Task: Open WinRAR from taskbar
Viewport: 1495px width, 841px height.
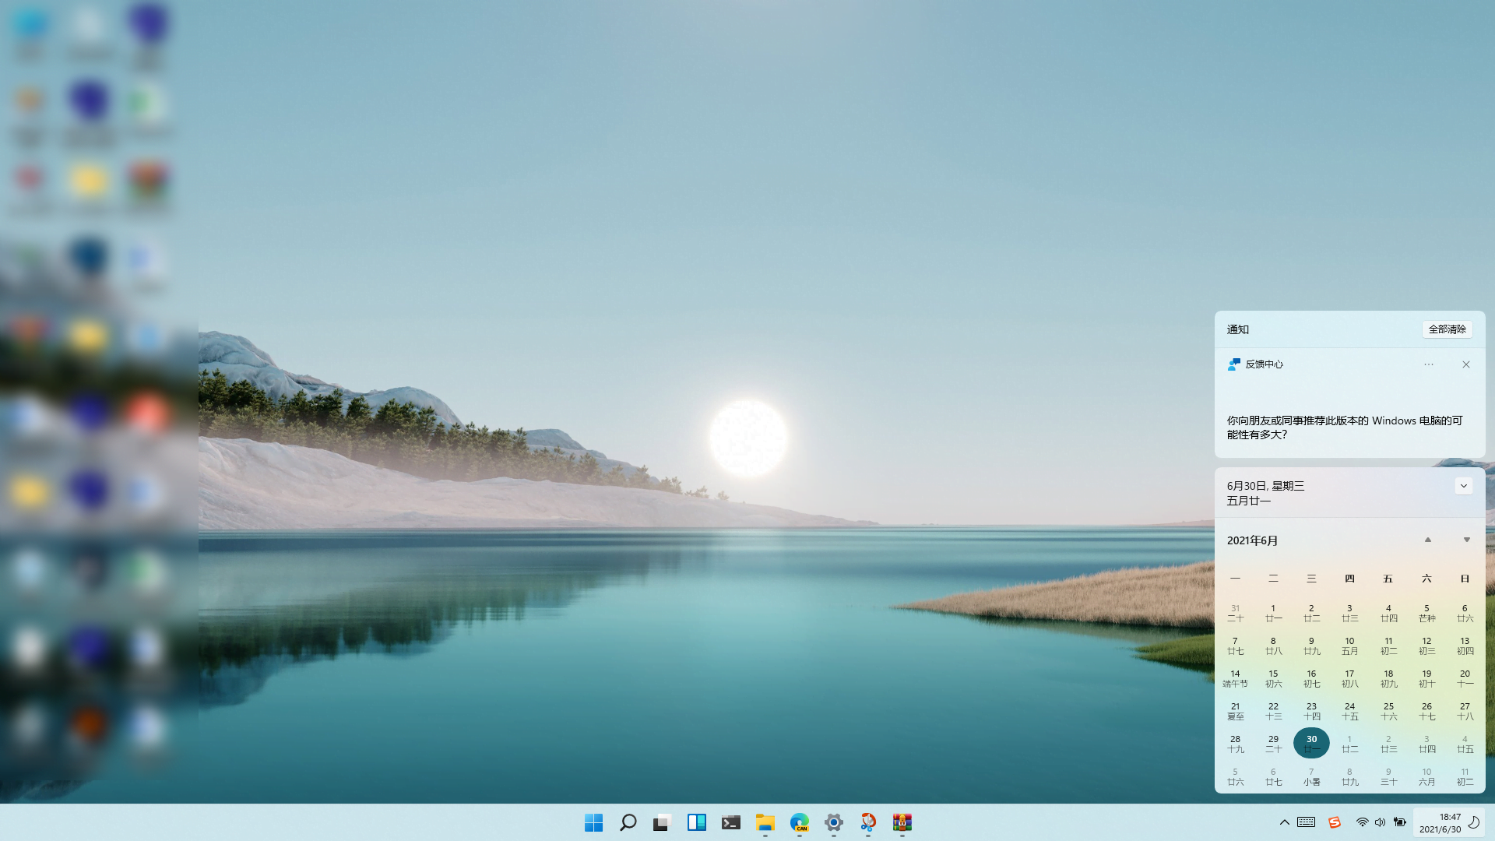Action: [x=902, y=822]
